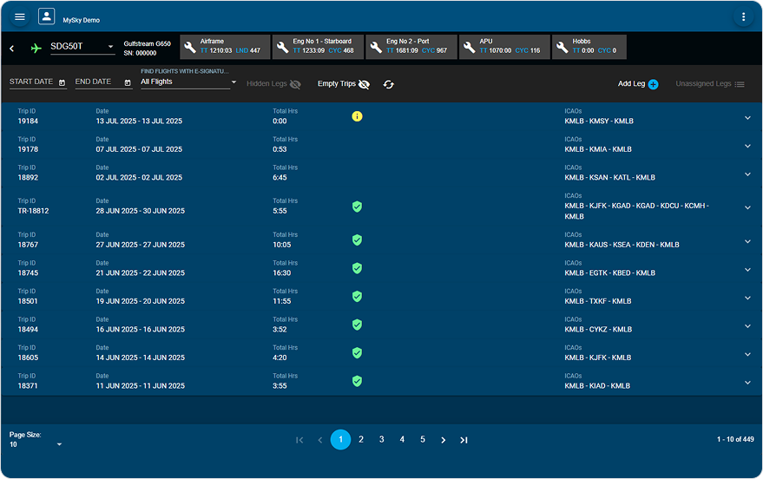The height and width of the screenshot is (479, 763).
Task: Expand trip 19178 row
Action: 747,146
